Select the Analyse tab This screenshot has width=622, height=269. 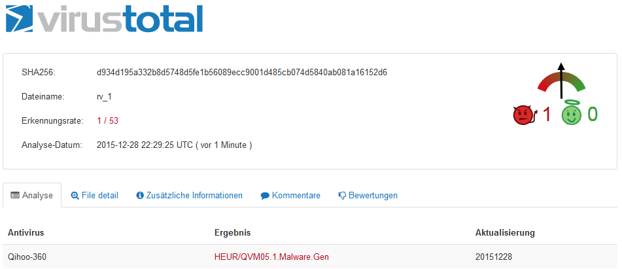32,196
